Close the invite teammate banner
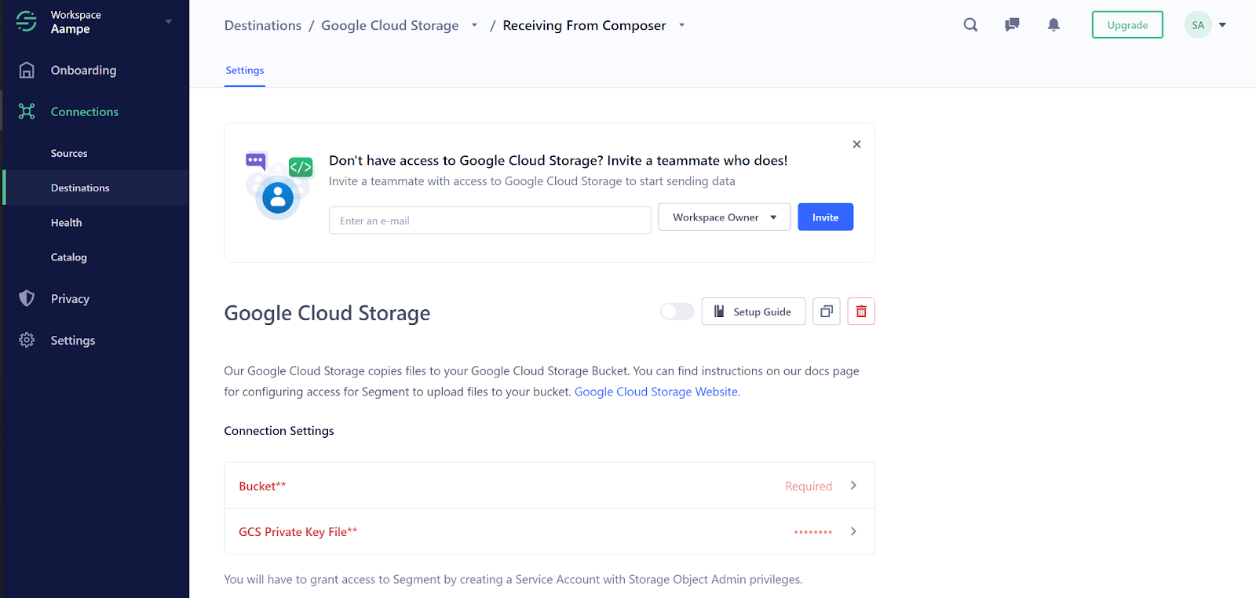The image size is (1256, 598). [x=856, y=144]
